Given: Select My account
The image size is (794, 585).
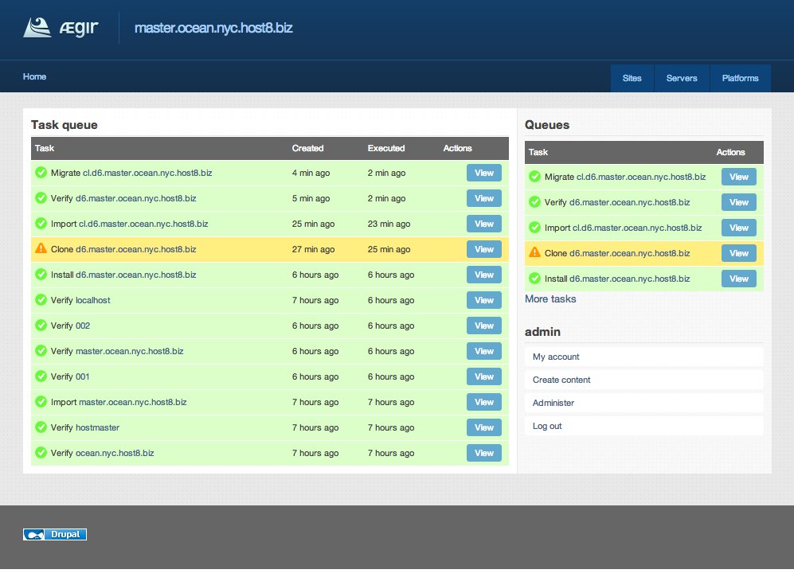Looking at the screenshot, I should pos(555,357).
